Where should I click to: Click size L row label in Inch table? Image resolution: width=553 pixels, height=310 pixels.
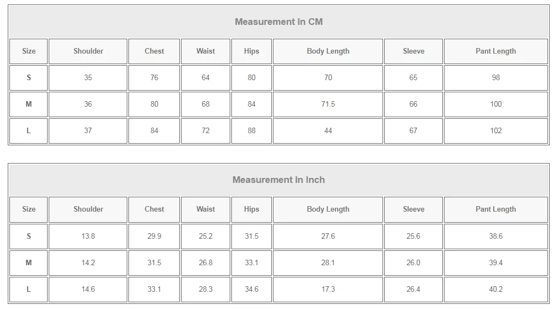coord(29,290)
